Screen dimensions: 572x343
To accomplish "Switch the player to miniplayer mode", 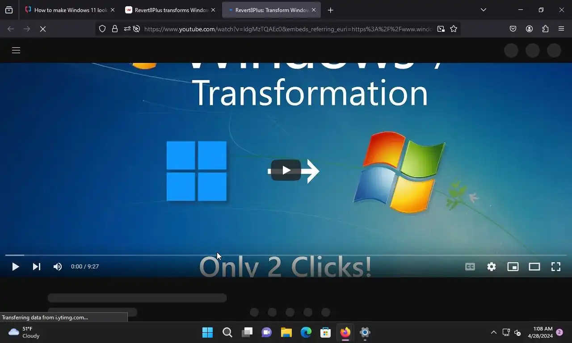I will pyautogui.click(x=513, y=267).
